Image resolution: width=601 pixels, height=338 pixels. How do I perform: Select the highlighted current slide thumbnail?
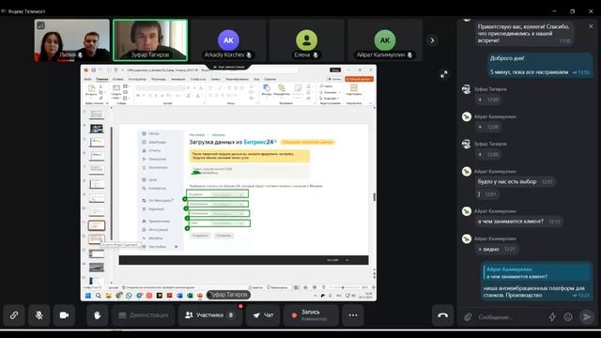click(96, 225)
